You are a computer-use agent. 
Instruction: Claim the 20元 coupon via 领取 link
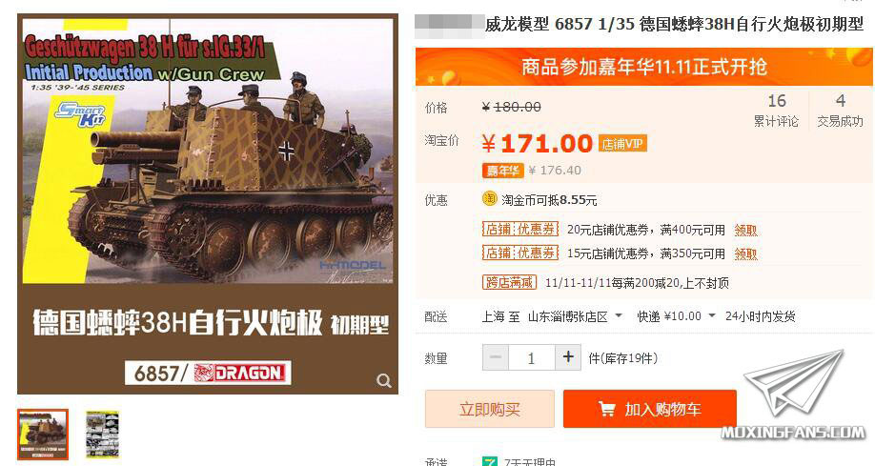[745, 230]
